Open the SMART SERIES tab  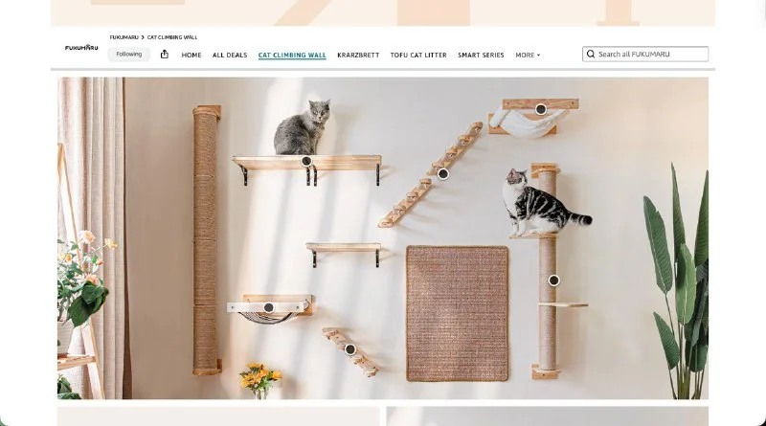pos(481,56)
